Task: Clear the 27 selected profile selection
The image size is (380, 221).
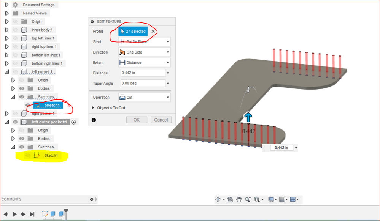Action: (x=153, y=31)
